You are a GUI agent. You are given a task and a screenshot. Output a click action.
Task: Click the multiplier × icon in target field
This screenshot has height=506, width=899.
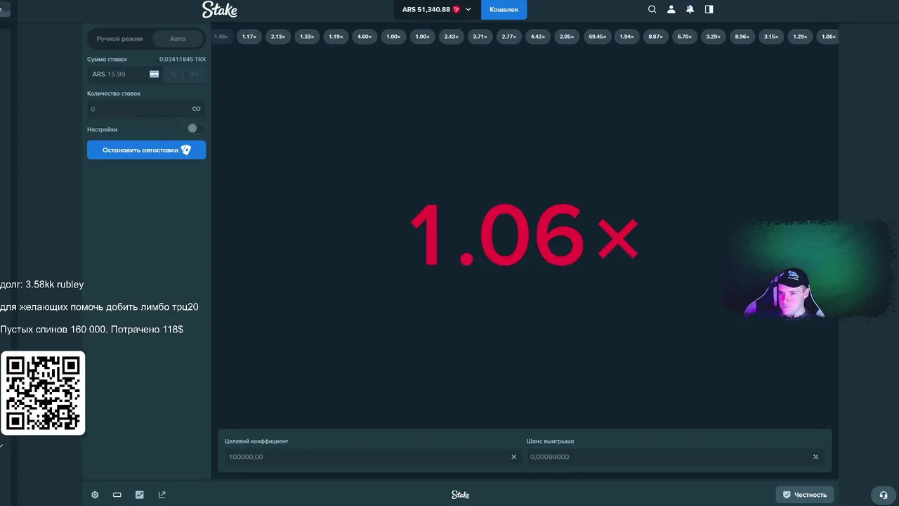click(513, 457)
